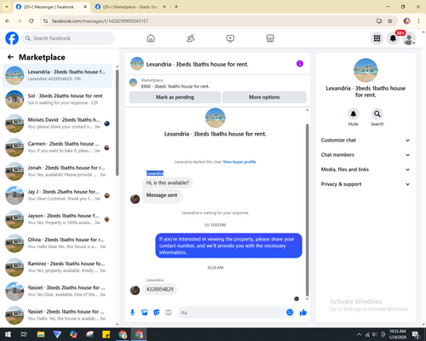Click the phone number message 4328954829

(159, 289)
